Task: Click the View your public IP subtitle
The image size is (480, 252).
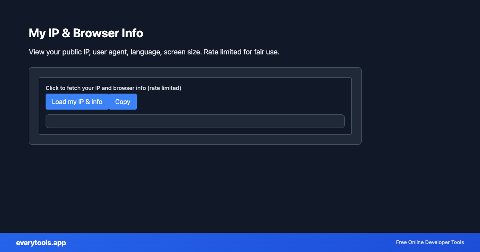Action: coord(154,52)
